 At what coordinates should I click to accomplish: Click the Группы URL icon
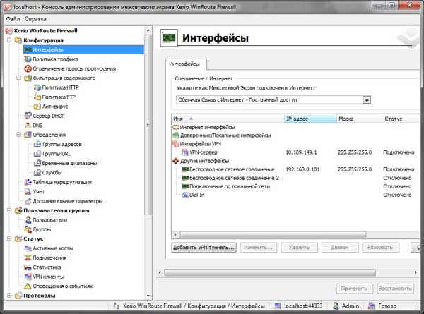pyautogui.click(x=37, y=154)
